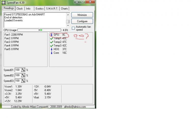The image size is (191, 119).
Task: Open the S.M.A.R.T. tab
Action: (52, 9)
